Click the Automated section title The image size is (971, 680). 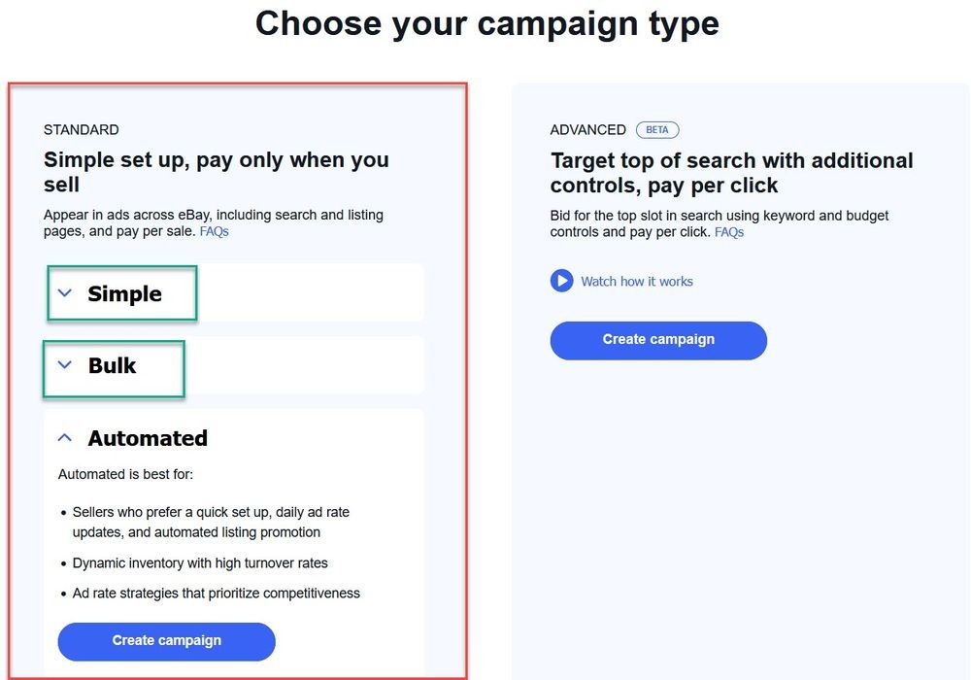[148, 438]
